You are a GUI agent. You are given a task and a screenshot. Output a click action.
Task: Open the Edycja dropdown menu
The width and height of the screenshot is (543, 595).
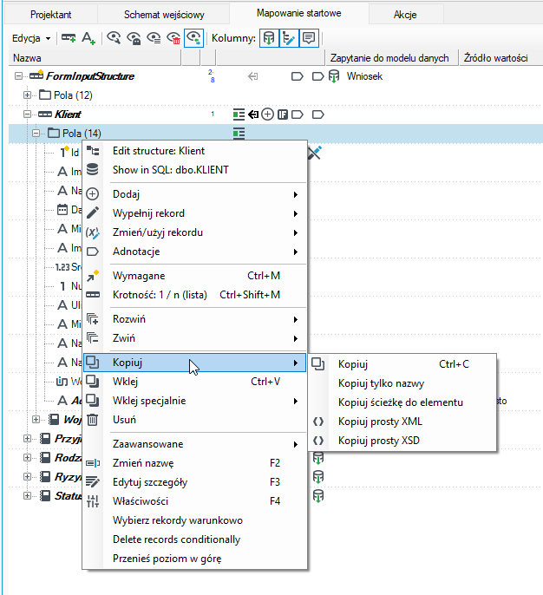coord(31,38)
